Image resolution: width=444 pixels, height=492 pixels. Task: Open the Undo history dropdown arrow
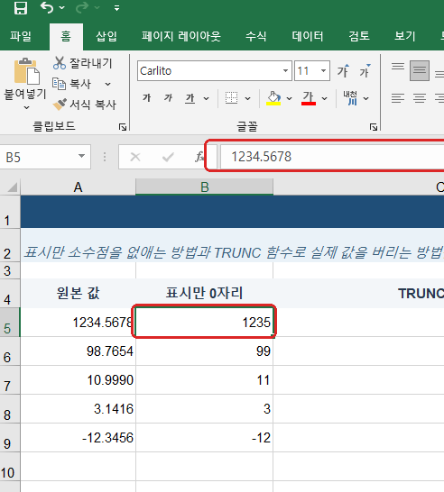pos(62,8)
